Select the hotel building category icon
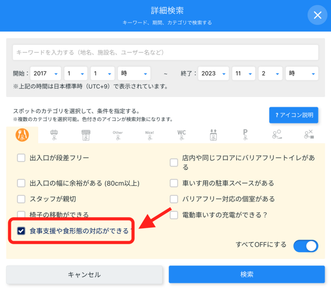Viewport: 331px width, 289px height. 85,135
